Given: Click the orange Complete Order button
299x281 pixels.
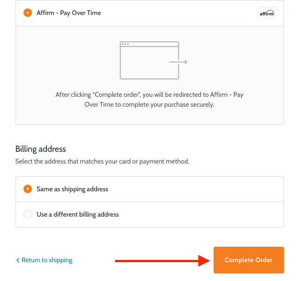Looking at the screenshot, I should [249, 260].
